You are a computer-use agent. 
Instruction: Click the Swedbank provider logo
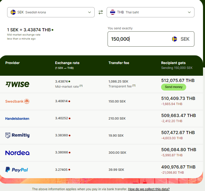(17, 101)
